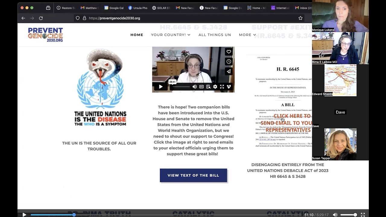Screen dimensions: 386x217
Task: Switch to Ursula Facebook browser tab
Action: point(138,8)
